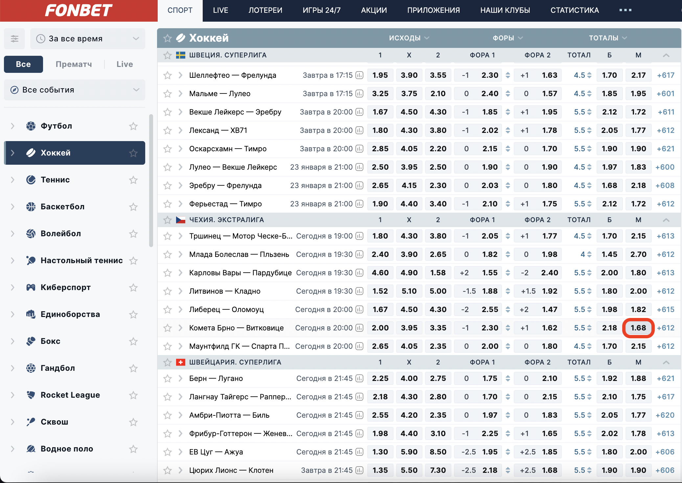Expand the Все события dropdown
Screen dimensions: 682x483
pos(75,90)
